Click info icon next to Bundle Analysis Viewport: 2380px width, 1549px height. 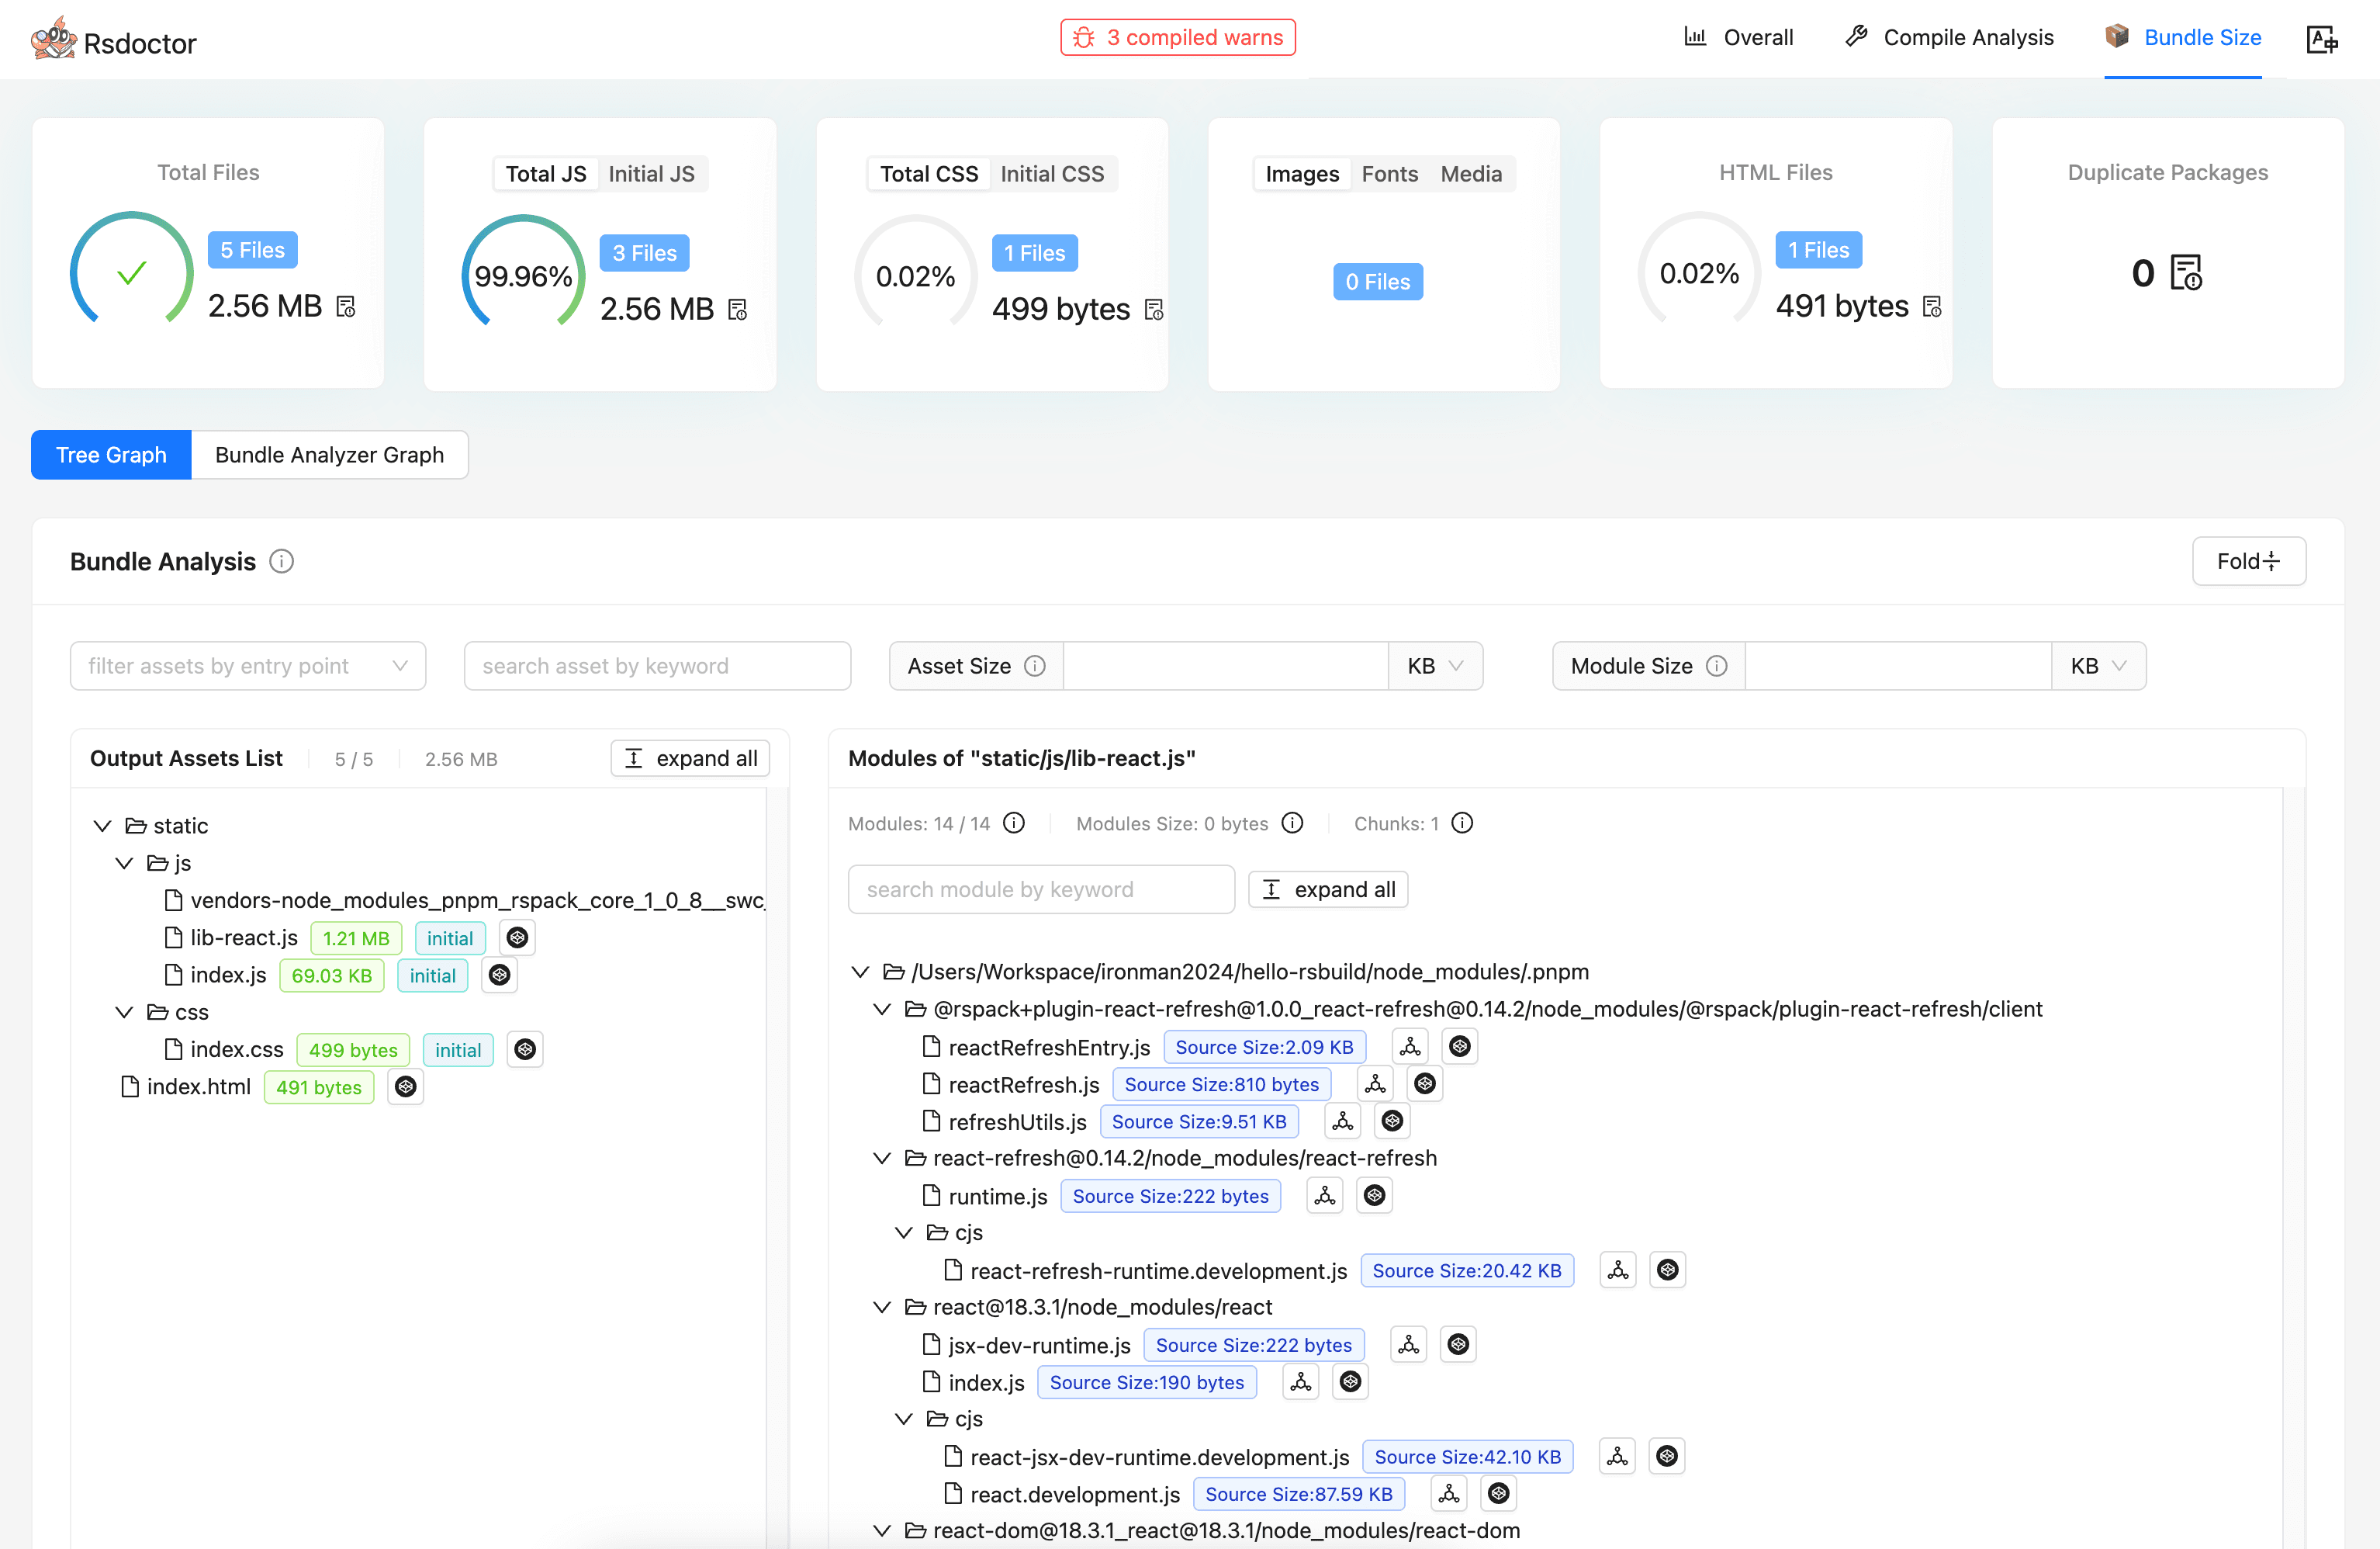click(x=282, y=561)
